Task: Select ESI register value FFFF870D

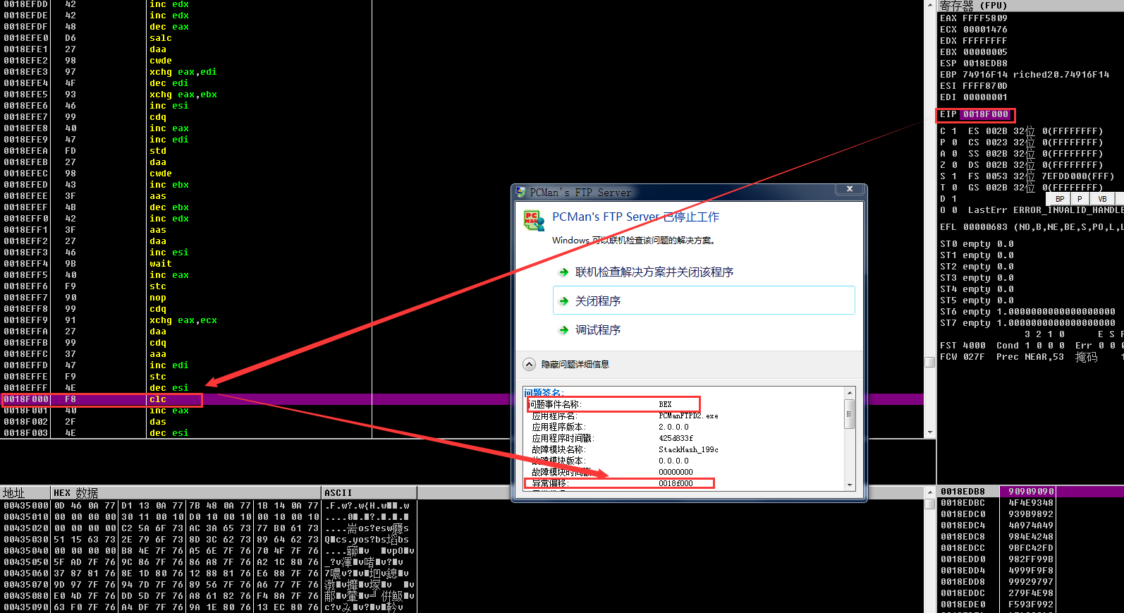Action: point(985,86)
